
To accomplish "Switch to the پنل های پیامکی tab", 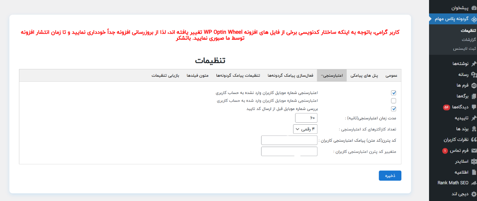I will pos(364,76).
